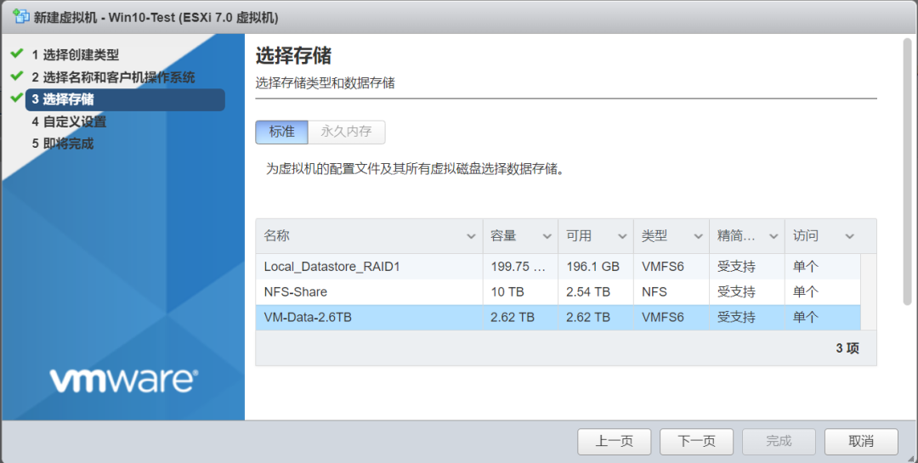Click the 完成 button
The width and height of the screenshot is (918, 463).
click(x=779, y=442)
